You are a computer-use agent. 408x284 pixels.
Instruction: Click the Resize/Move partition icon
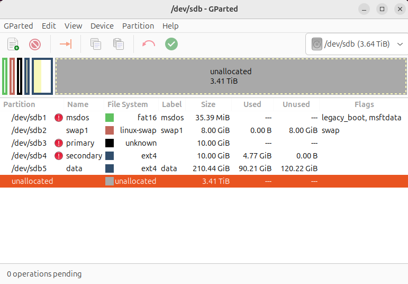click(66, 44)
